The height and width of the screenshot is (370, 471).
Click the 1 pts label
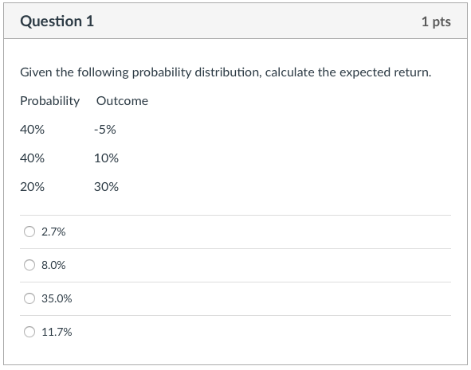pyautogui.click(x=436, y=21)
